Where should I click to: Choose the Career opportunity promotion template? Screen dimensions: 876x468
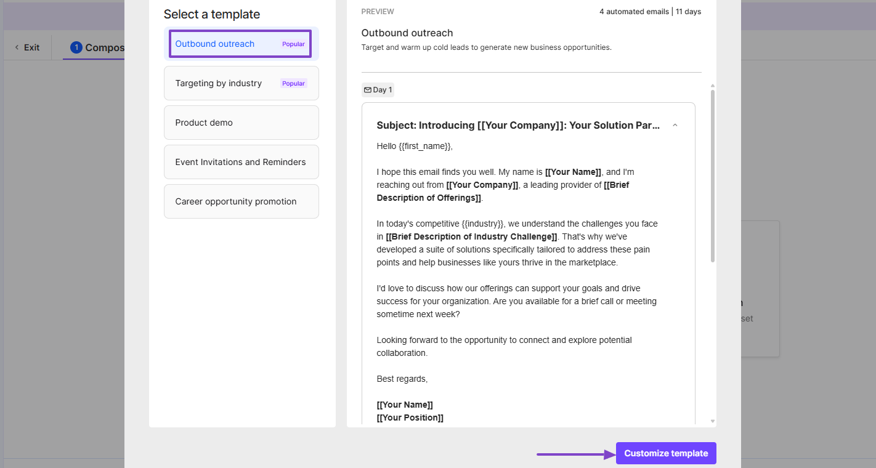pyautogui.click(x=241, y=201)
